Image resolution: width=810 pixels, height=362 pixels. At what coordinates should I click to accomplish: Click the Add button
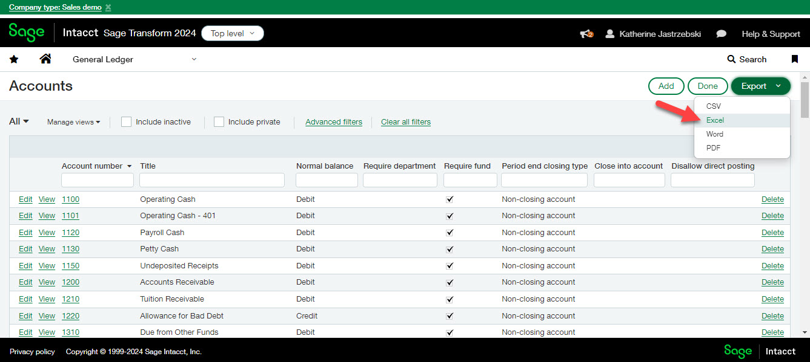click(666, 86)
